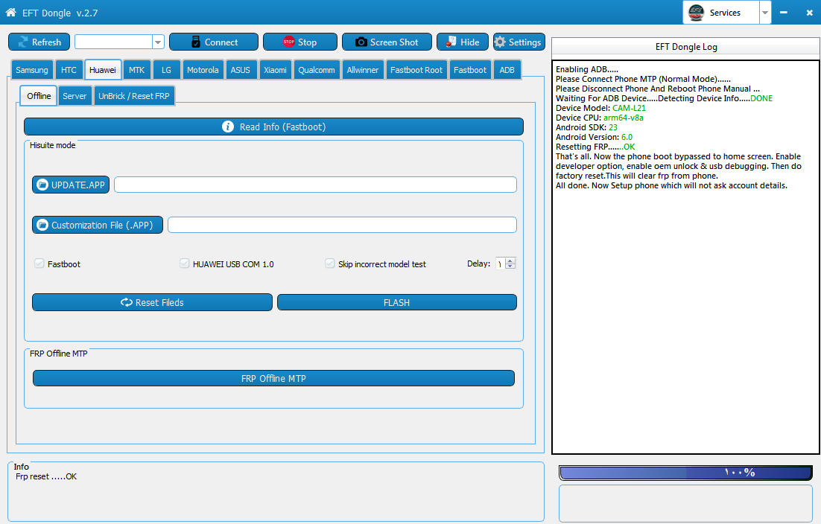Click the Android Version 6.0 log line
The width and height of the screenshot is (821, 524).
click(594, 137)
